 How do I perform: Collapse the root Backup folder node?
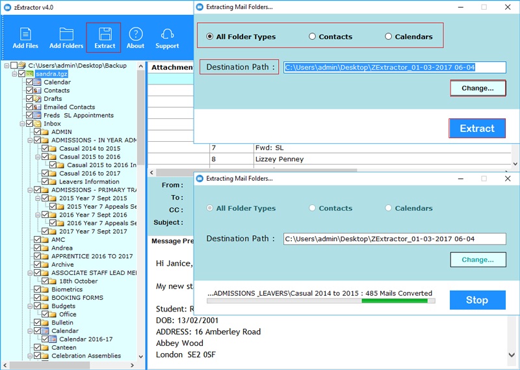pos(6,66)
